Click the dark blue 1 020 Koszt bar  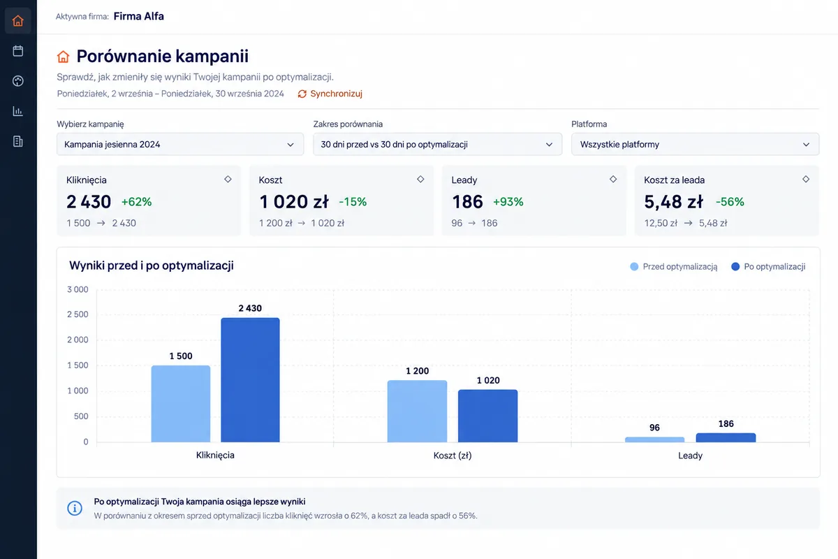pyautogui.click(x=488, y=416)
